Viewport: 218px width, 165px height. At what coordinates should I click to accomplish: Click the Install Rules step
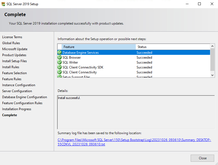(x=11, y=67)
